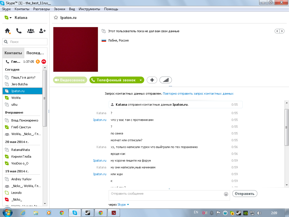This screenshot has height=217, width=289.
Task: Open 'через Skype' send method dropdown
Action: (123, 205)
